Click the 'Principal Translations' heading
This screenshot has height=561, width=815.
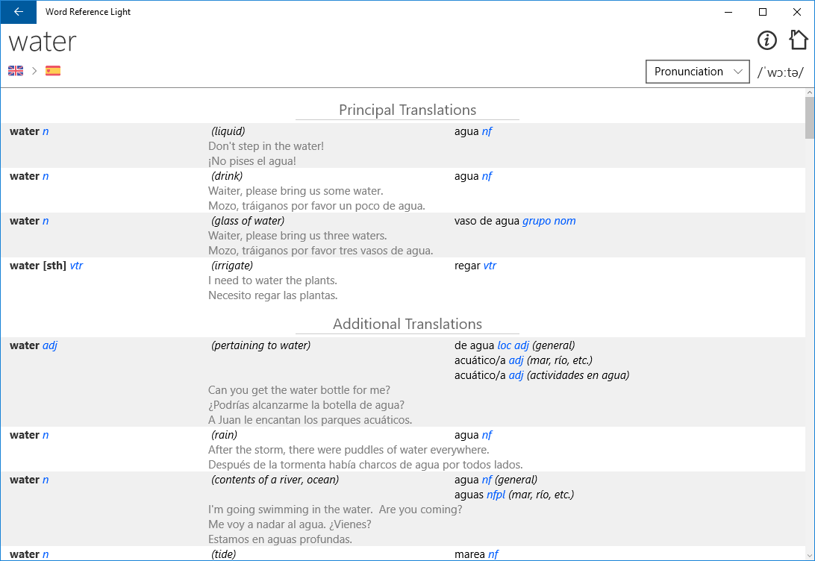tap(407, 110)
